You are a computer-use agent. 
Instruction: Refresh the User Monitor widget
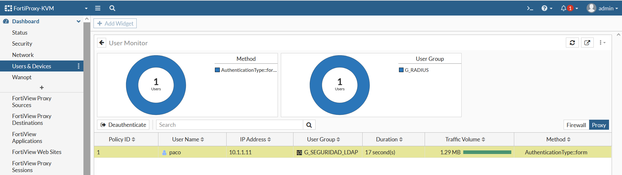coord(572,43)
